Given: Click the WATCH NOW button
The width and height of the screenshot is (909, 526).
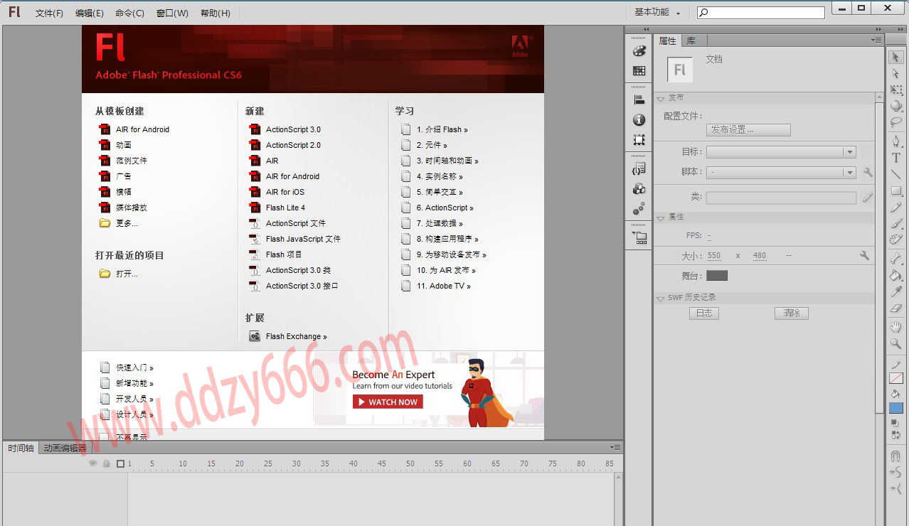Looking at the screenshot, I should (388, 402).
